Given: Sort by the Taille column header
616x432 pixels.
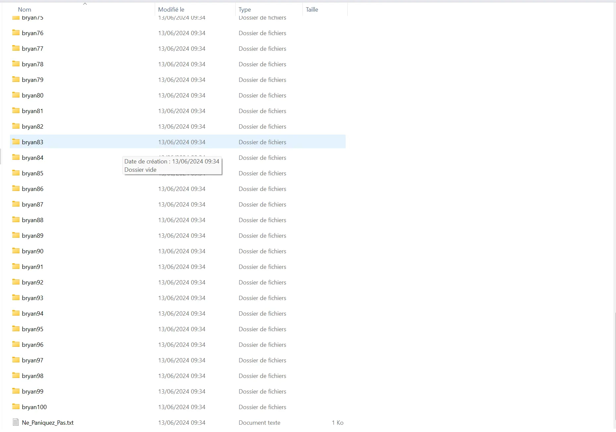Looking at the screenshot, I should (312, 10).
